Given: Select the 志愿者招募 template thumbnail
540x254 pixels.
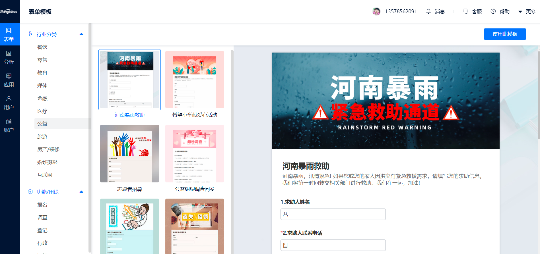Looking at the screenshot, I should pos(129,153).
